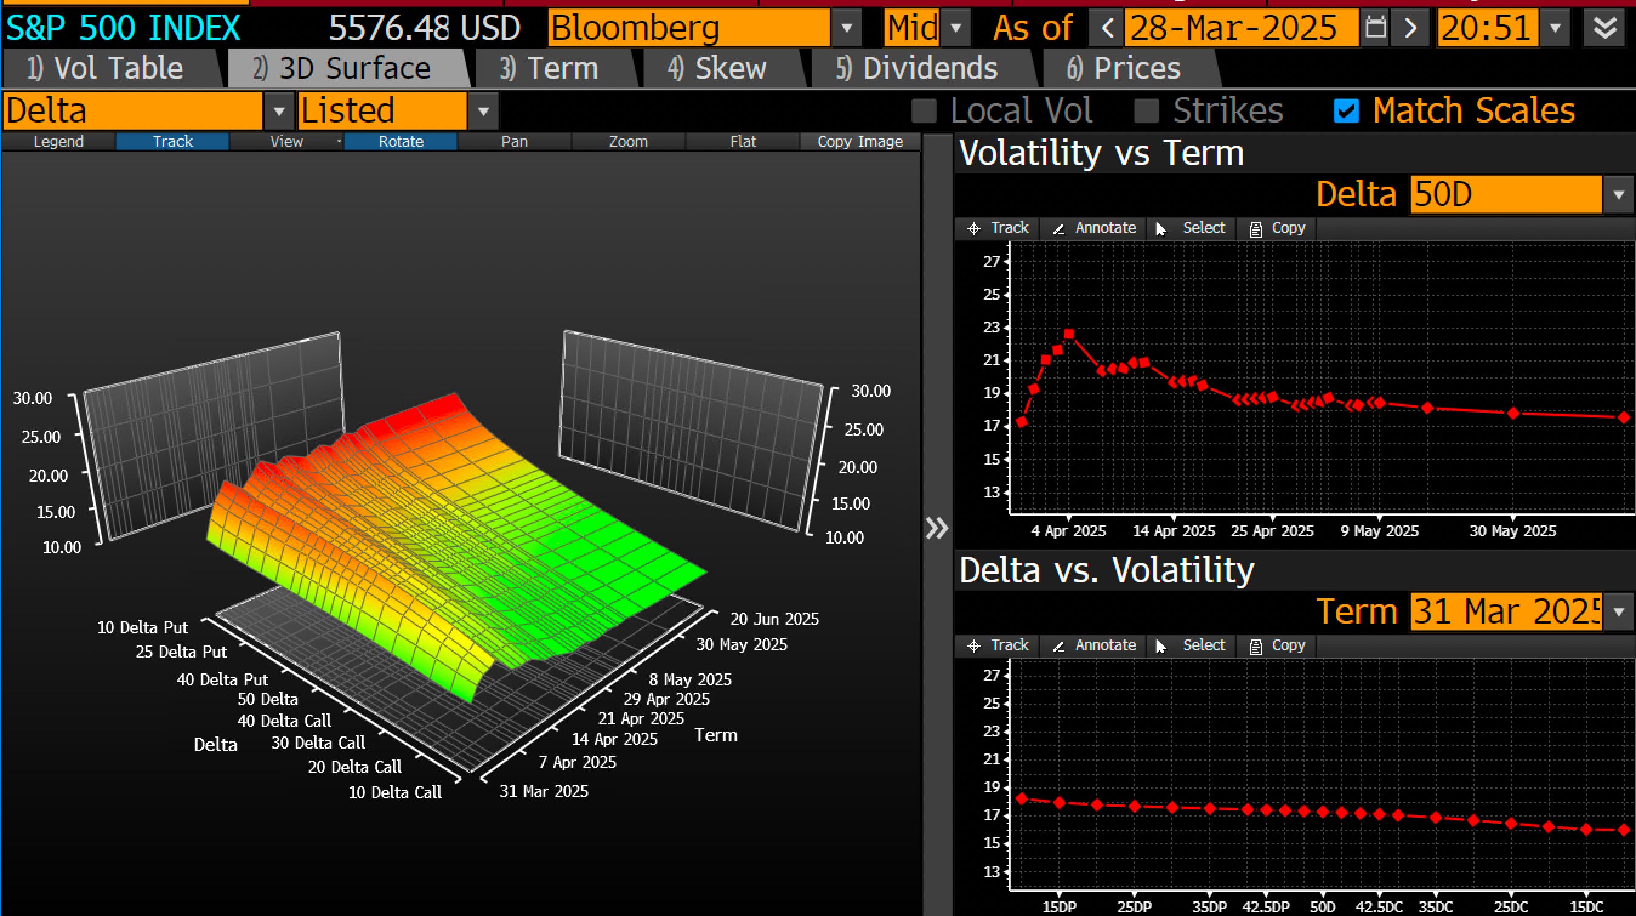This screenshot has width=1636, height=916.
Task: Click the 31 Mar 2025 term axis label
Action: pyautogui.click(x=544, y=791)
